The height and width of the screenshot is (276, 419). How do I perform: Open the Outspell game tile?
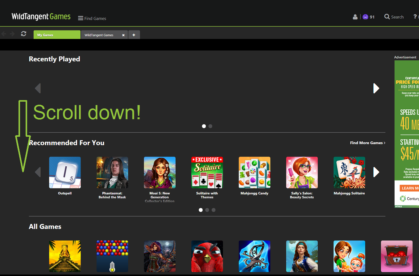point(65,172)
